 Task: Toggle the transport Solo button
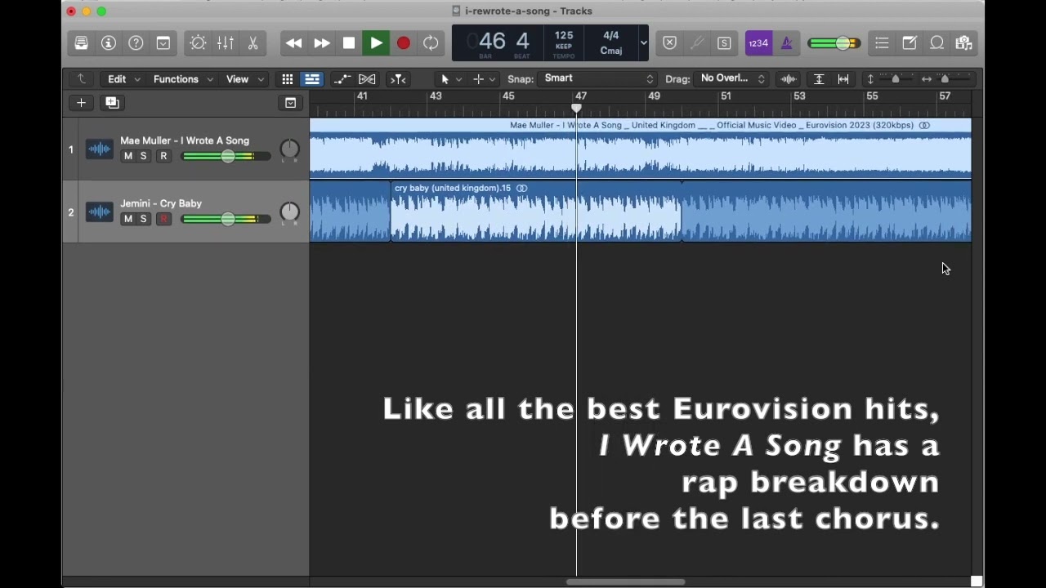pos(725,43)
